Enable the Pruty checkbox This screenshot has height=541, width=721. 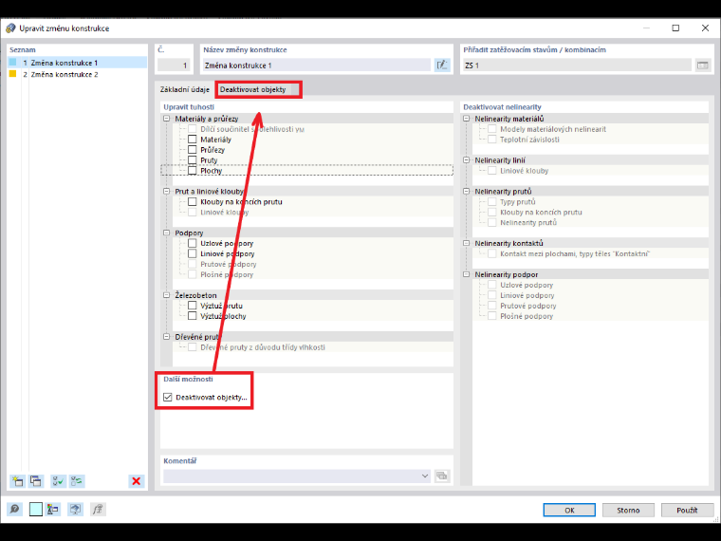tap(193, 160)
